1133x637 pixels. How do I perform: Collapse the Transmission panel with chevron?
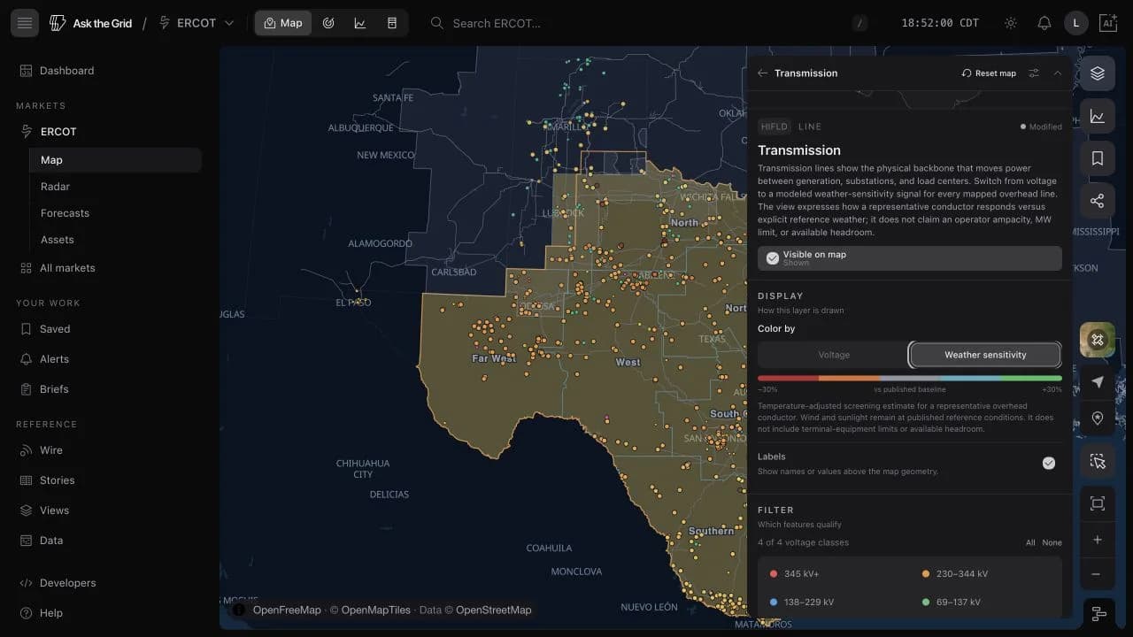[1057, 73]
